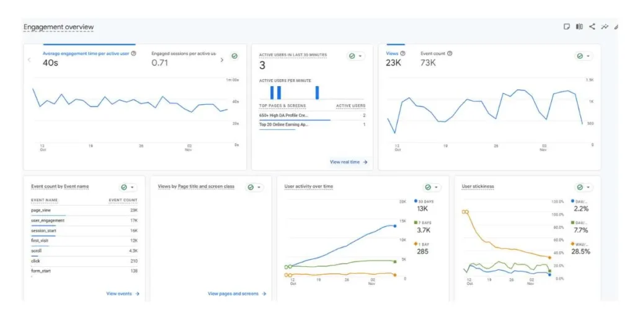Click previous metric arrow on engagement card
The width and height of the screenshot is (635, 317).
[x=29, y=60]
